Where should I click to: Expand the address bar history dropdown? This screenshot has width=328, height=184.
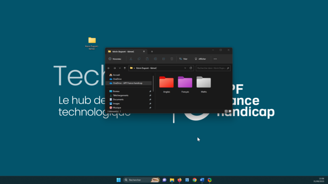(x=185, y=68)
